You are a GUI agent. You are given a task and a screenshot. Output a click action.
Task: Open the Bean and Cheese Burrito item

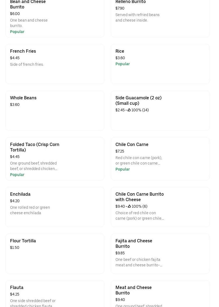[28, 4]
